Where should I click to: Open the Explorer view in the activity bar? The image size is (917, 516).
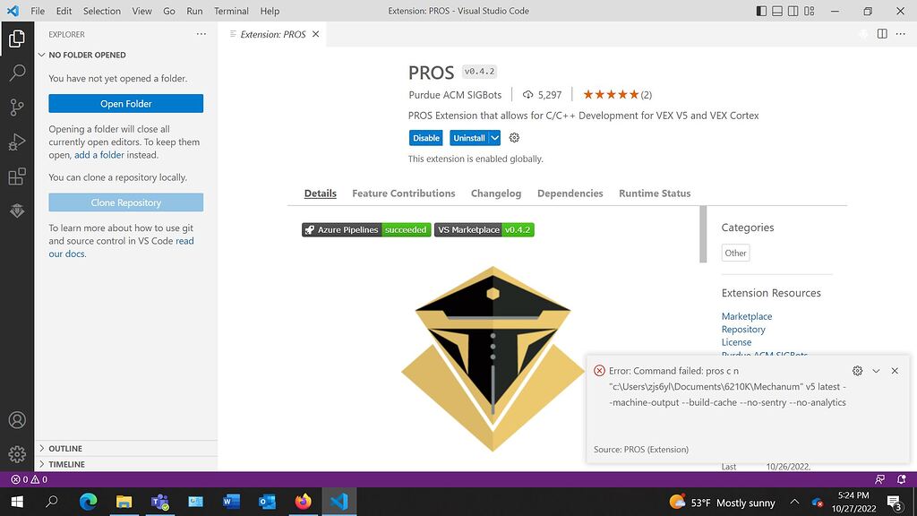point(16,39)
